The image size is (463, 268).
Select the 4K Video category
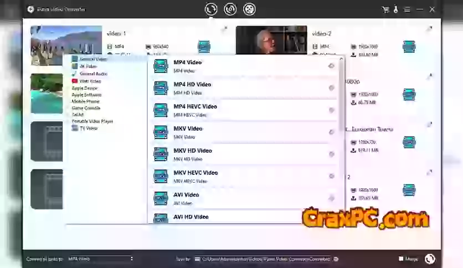88,66
